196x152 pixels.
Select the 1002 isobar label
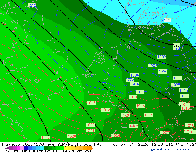(153, 65)
